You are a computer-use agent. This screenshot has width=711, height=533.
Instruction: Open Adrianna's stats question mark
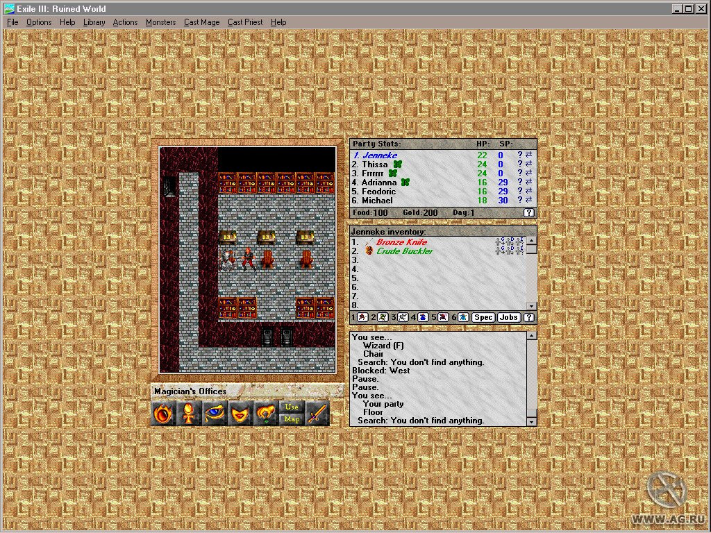520,182
